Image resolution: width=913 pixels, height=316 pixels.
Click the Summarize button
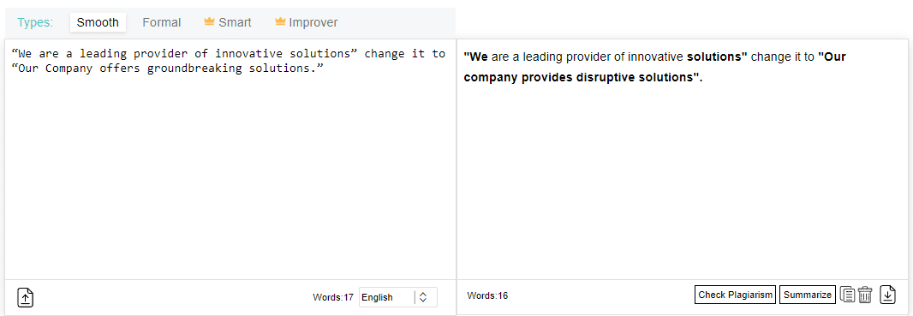click(x=808, y=295)
